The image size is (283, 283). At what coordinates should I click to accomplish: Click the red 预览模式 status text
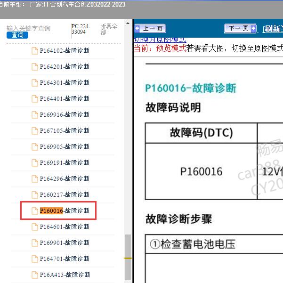[171, 48]
